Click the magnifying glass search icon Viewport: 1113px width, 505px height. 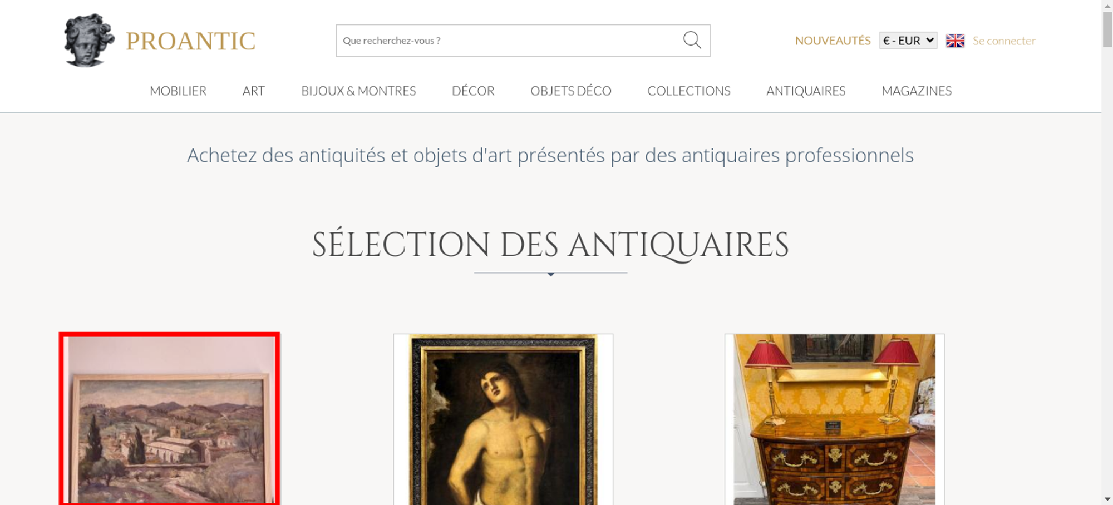click(692, 40)
